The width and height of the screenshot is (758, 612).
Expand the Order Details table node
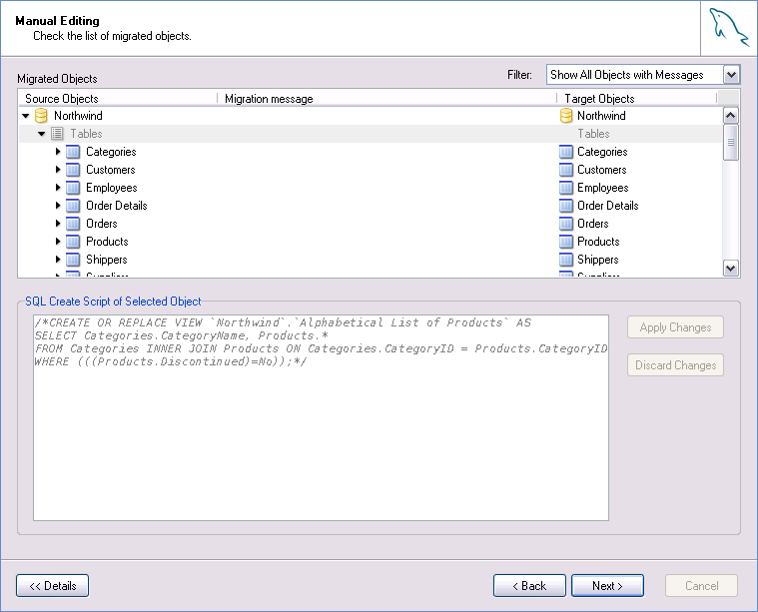58,205
